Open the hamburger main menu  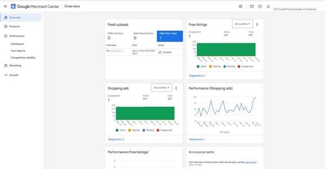pos(5,7)
